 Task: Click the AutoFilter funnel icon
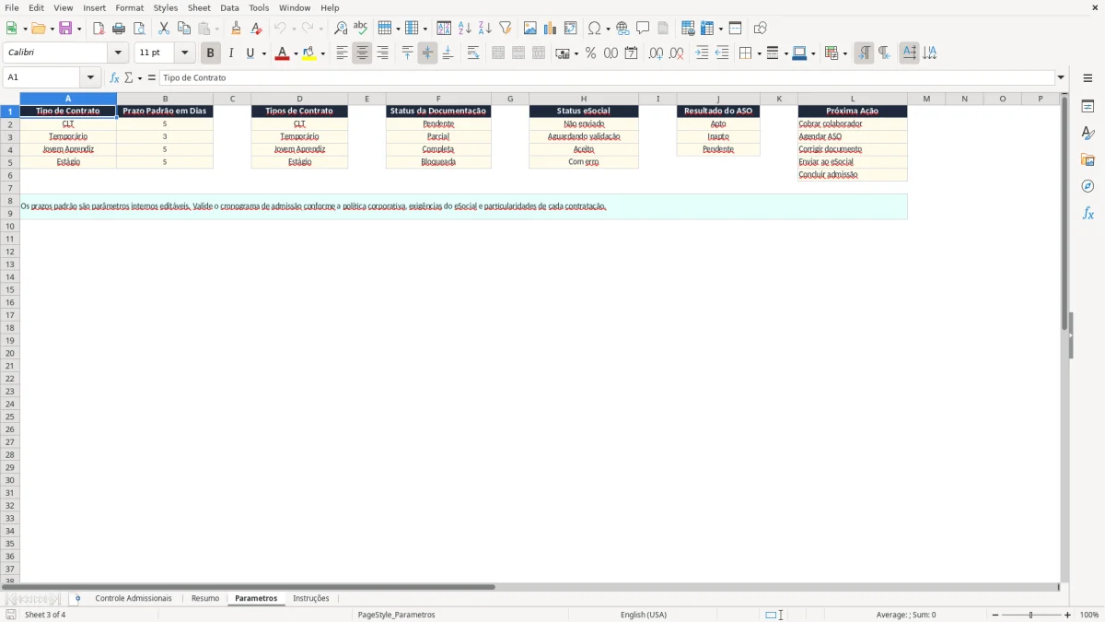click(x=506, y=29)
